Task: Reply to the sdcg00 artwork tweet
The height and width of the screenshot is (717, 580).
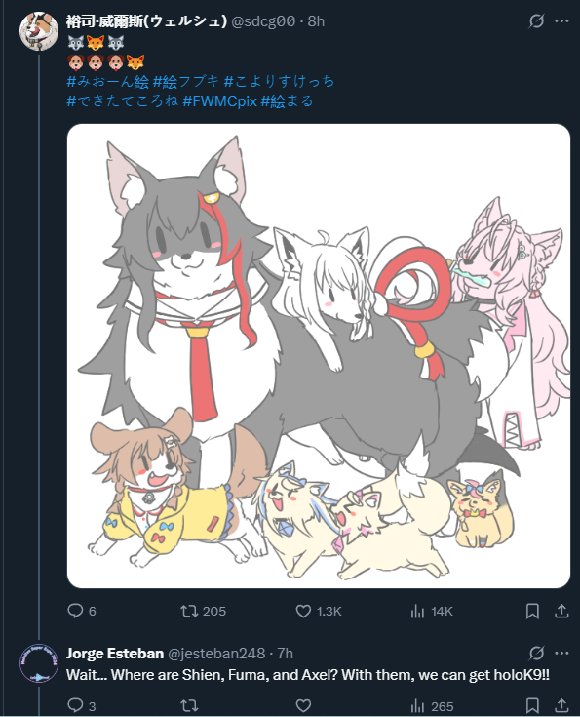Action: 82,611
